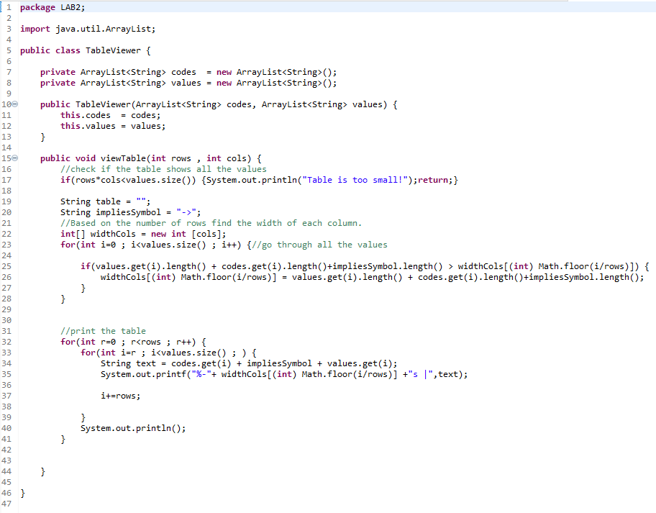Image resolution: width=656 pixels, height=513 pixels.
Task: Click string literal "Table is too small!"
Action: [355, 180]
